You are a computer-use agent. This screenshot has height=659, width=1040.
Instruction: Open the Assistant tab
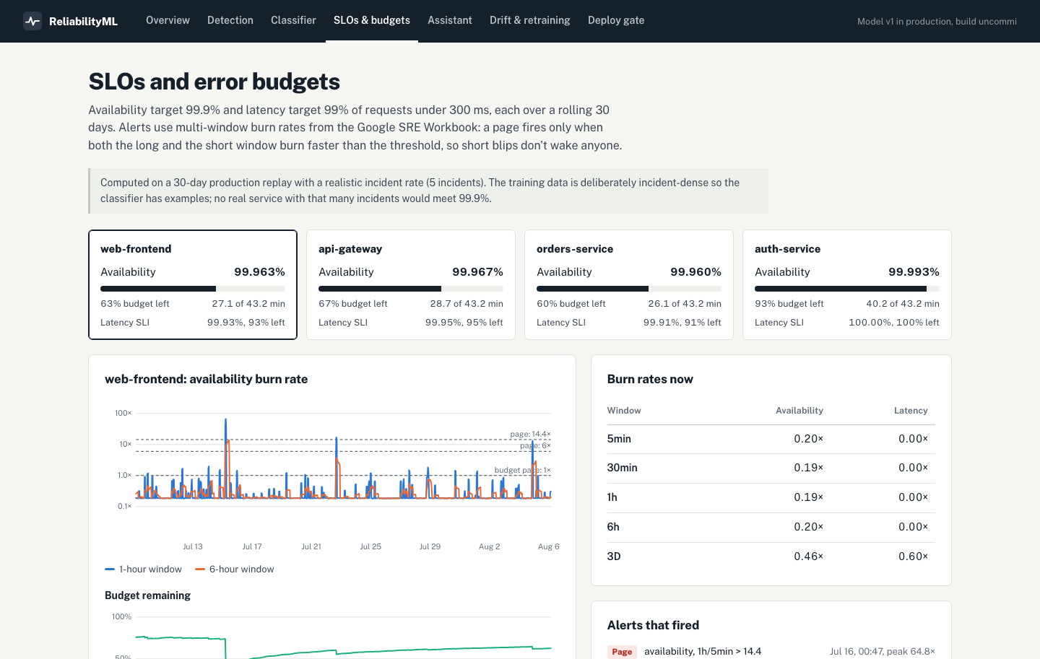coord(450,20)
